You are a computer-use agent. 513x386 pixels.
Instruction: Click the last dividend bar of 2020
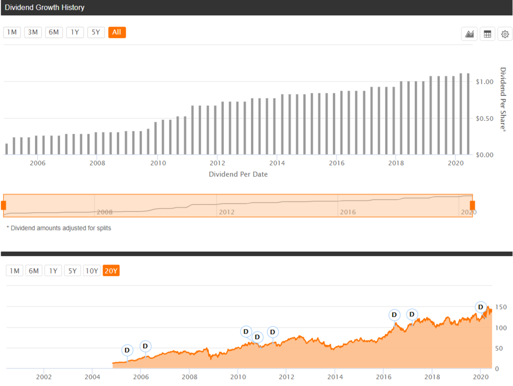[x=468, y=114]
